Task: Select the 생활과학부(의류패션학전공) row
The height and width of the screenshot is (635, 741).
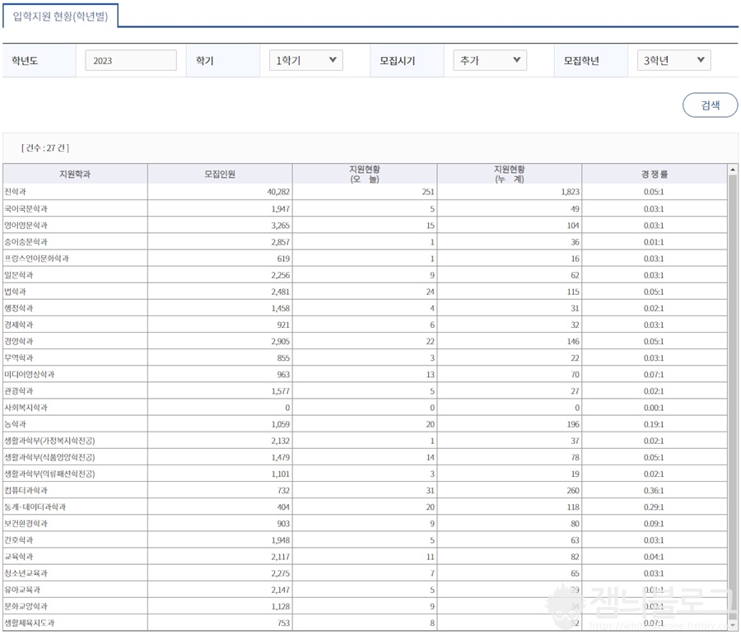Action: 365,474
